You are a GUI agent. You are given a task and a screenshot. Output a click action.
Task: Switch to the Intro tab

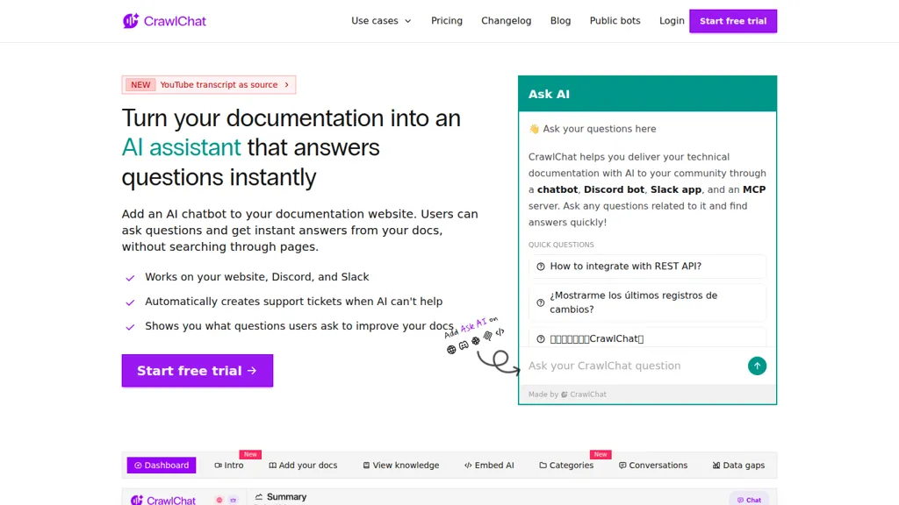(x=229, y=465)
